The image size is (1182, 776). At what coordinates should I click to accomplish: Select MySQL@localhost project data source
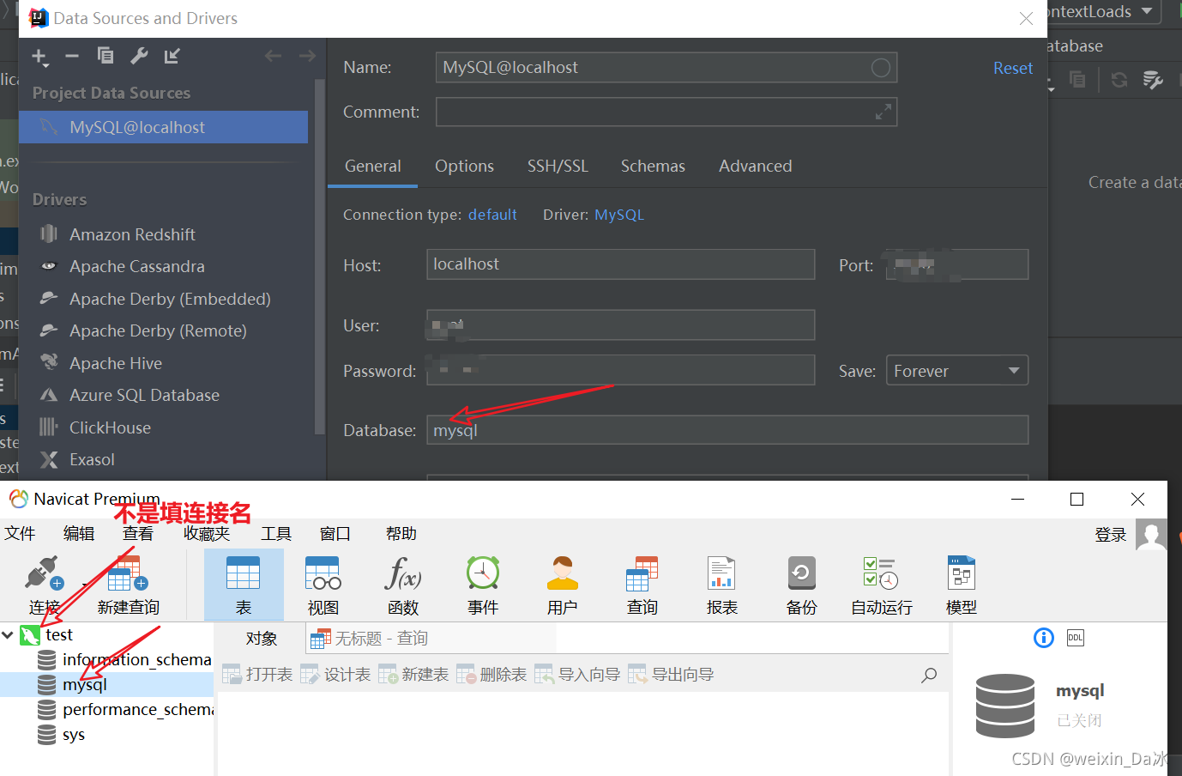(x=163, y=127)
